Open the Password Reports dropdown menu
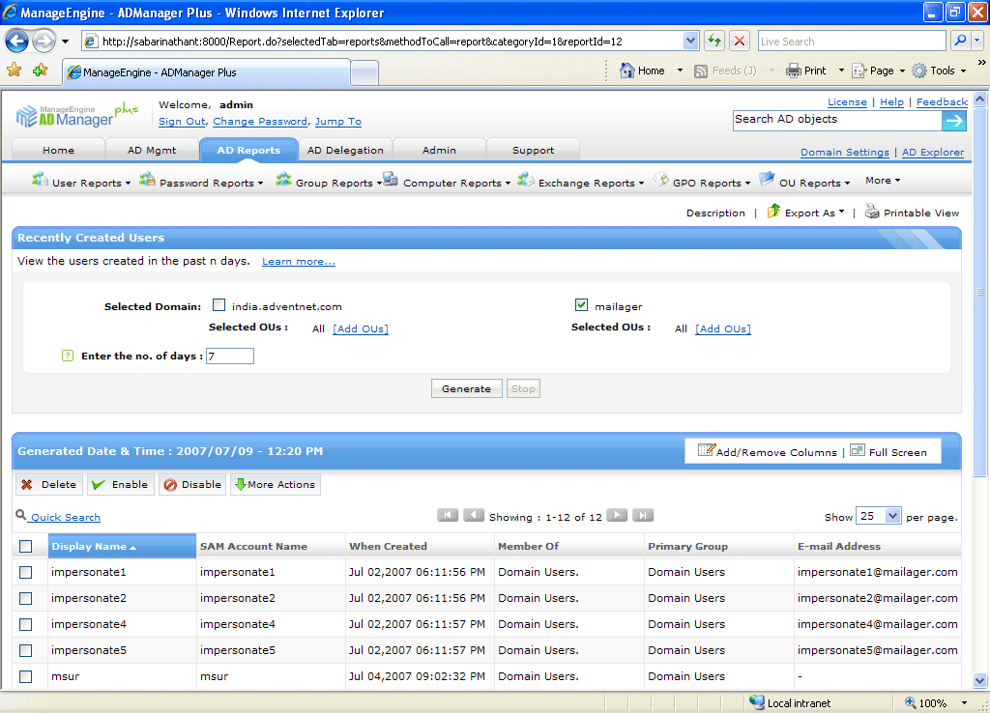 click(x=201, y=182)
